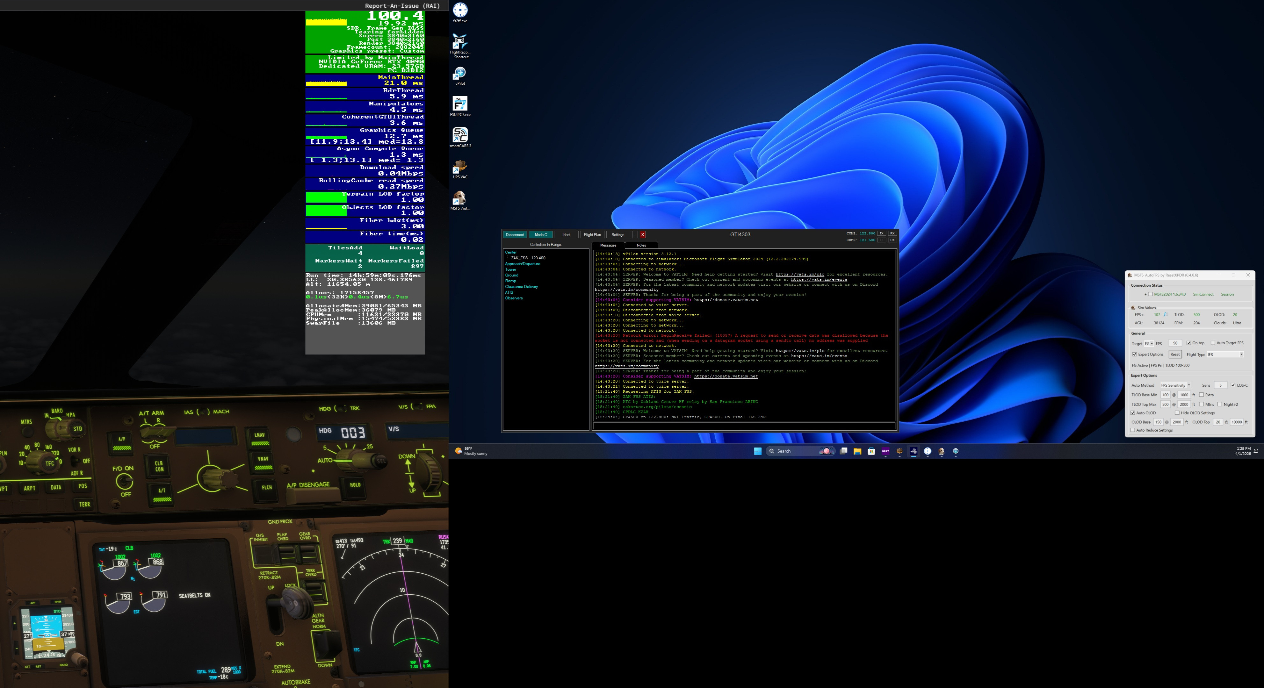
Task: Launch FSUIPC7.exe from the desktop
Action: pos(460,106)
